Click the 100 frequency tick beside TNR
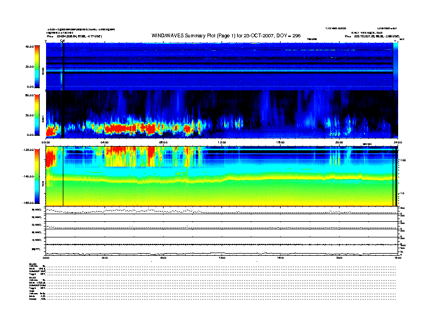The height and width of the screenshot is (331, 429). (402, 160)
